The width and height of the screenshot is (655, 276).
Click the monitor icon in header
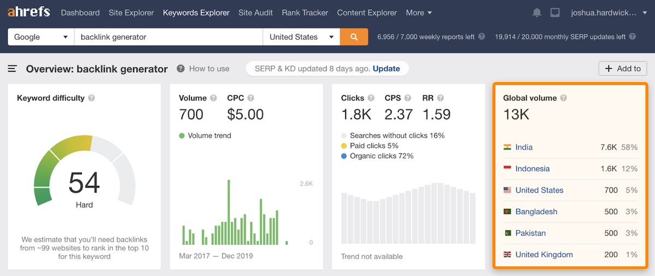pyautogui.click(x=555, y=13)
